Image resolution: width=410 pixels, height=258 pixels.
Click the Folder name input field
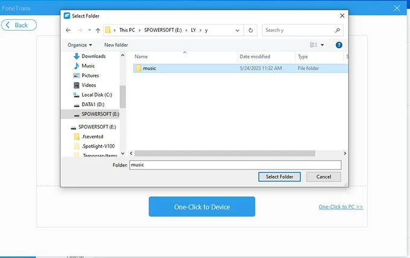[235, 165]
